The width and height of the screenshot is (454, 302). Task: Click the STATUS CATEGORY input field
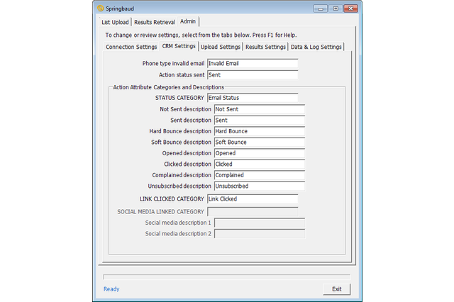(252, 98)
